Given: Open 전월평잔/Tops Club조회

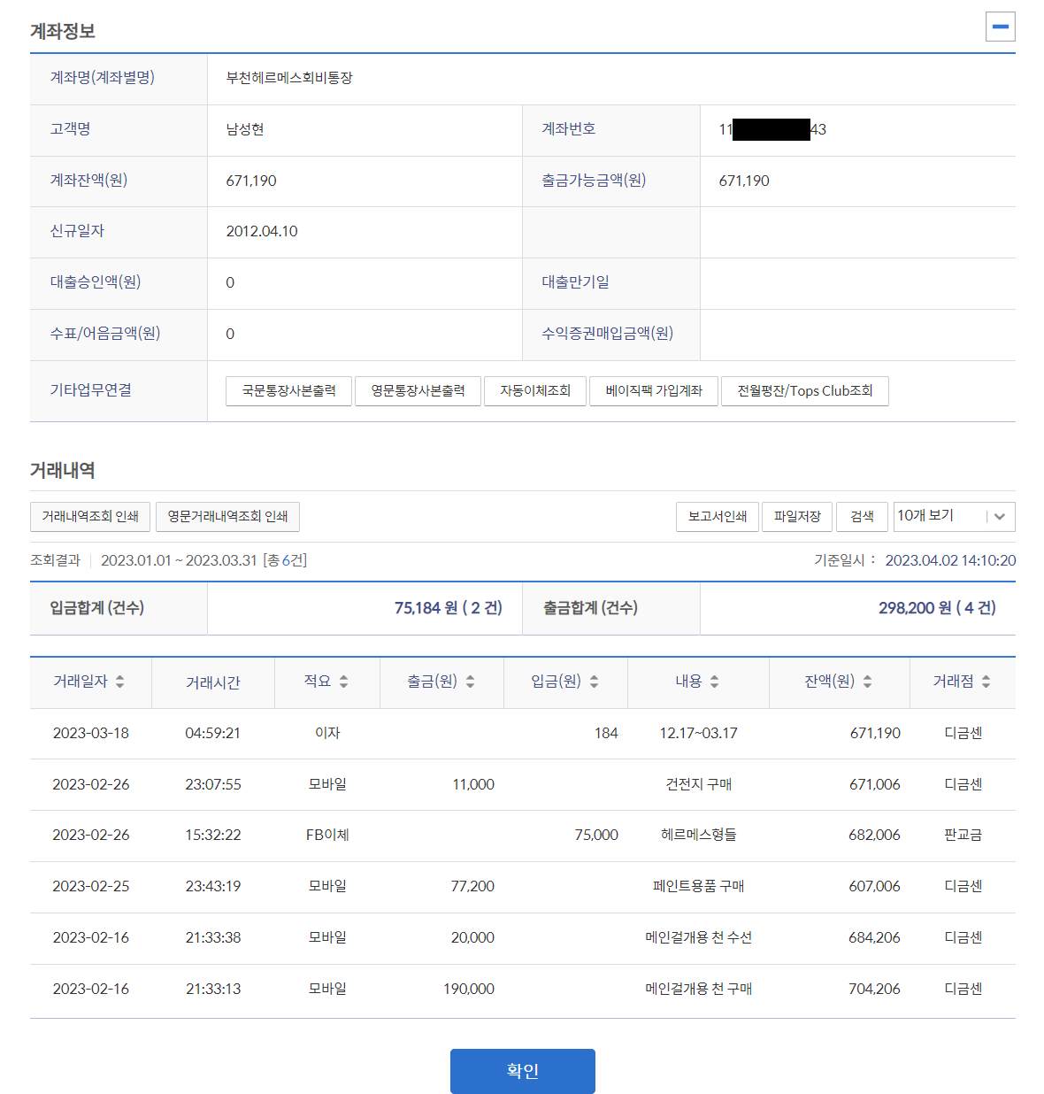Looking at the screenshot, I should [x=804, y=390].
